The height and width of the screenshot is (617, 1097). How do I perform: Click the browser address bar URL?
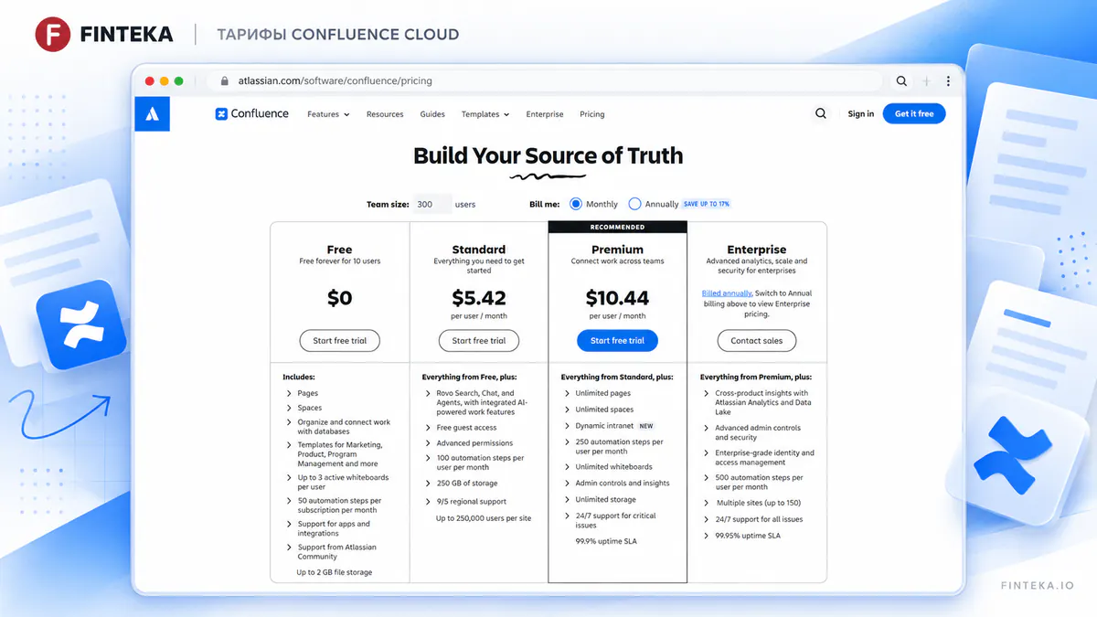(x=335, y=81)
